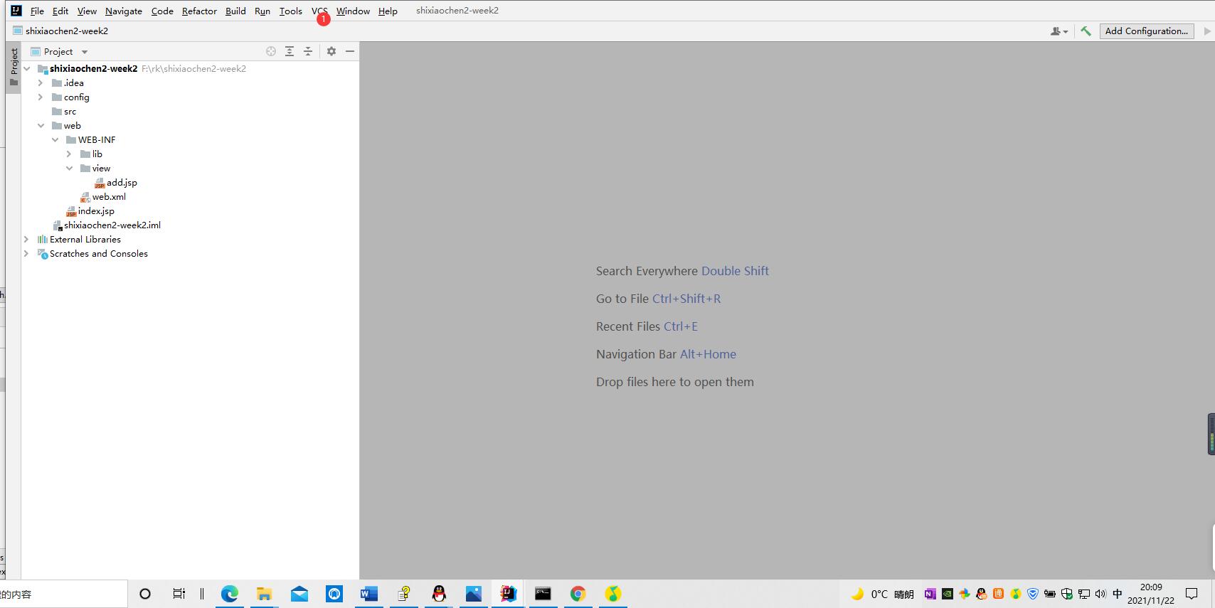Click the green hammer Build Project icon

pos(1086,31)
